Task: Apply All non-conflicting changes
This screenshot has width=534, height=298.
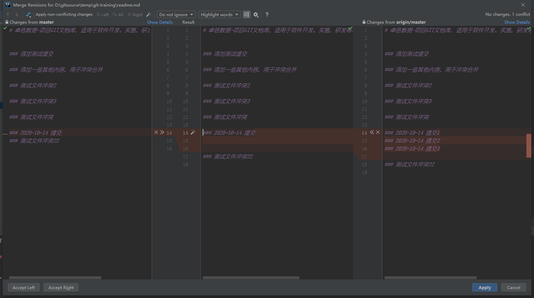Action: click(118, 14)
